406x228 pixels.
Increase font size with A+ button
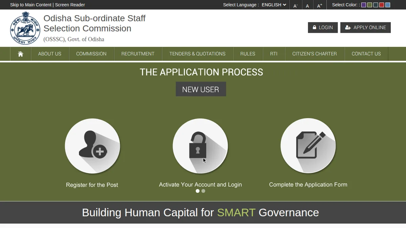tap(319, 5)
